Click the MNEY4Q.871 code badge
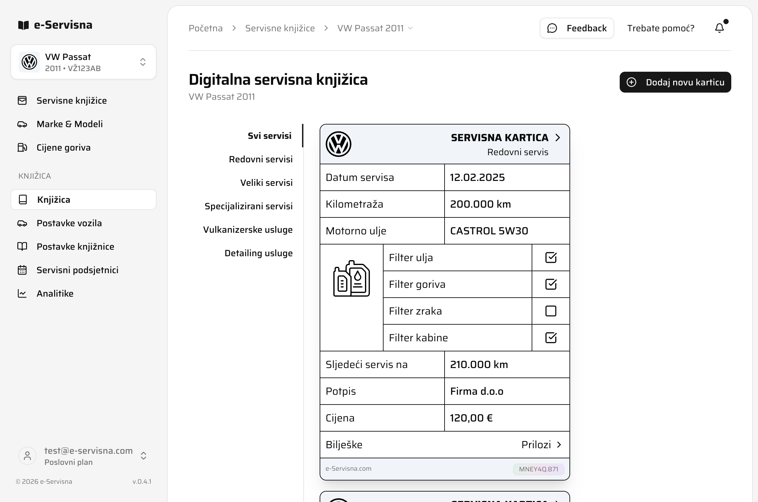Image resolution: width=758 pixels, height=502 pixels. pos(538,469)
